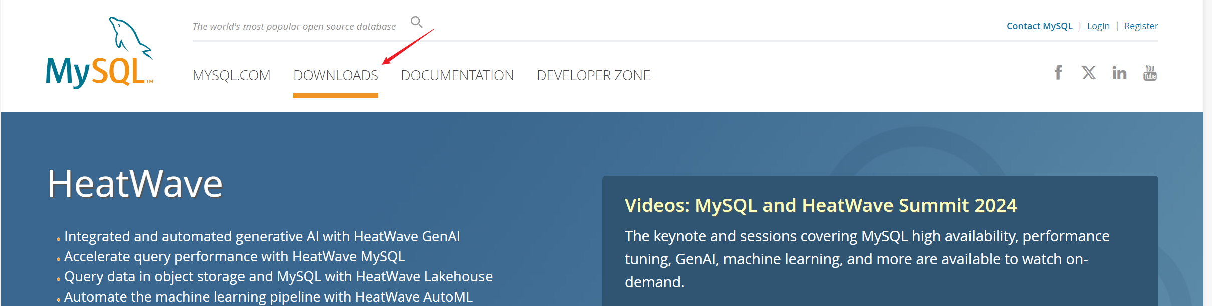This screenshot has width=1212, height=306.
Task: Open the X (Twitter) social icon
Action: click(x=1088, y=73)
